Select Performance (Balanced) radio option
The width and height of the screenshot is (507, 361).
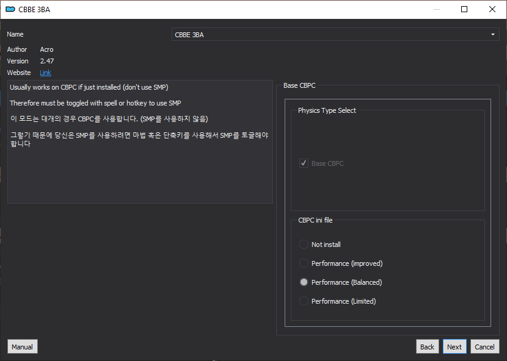point(304,282)
